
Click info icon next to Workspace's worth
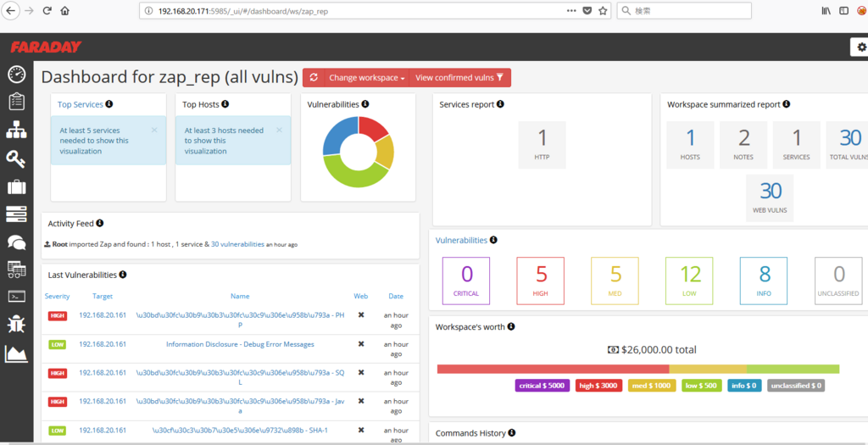click(x=511, y=326)
